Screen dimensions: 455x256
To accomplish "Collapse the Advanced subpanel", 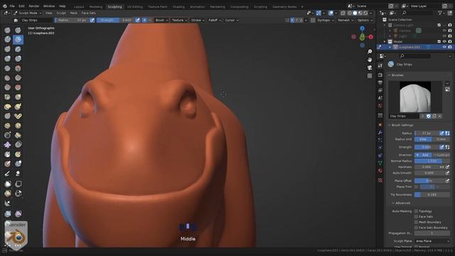I will click(x=401, y=203).
